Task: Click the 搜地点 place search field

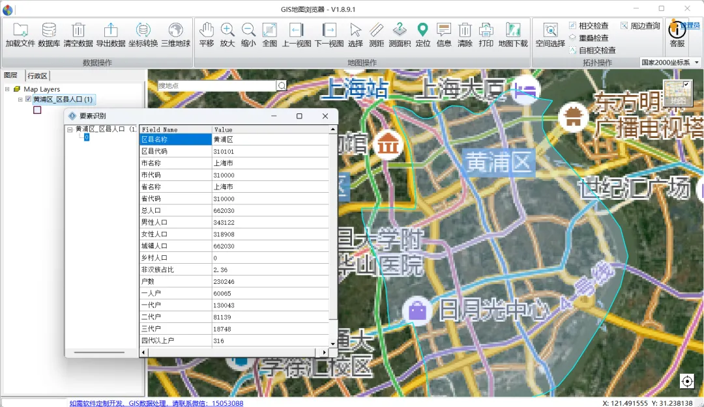Action: coord(216,85)
